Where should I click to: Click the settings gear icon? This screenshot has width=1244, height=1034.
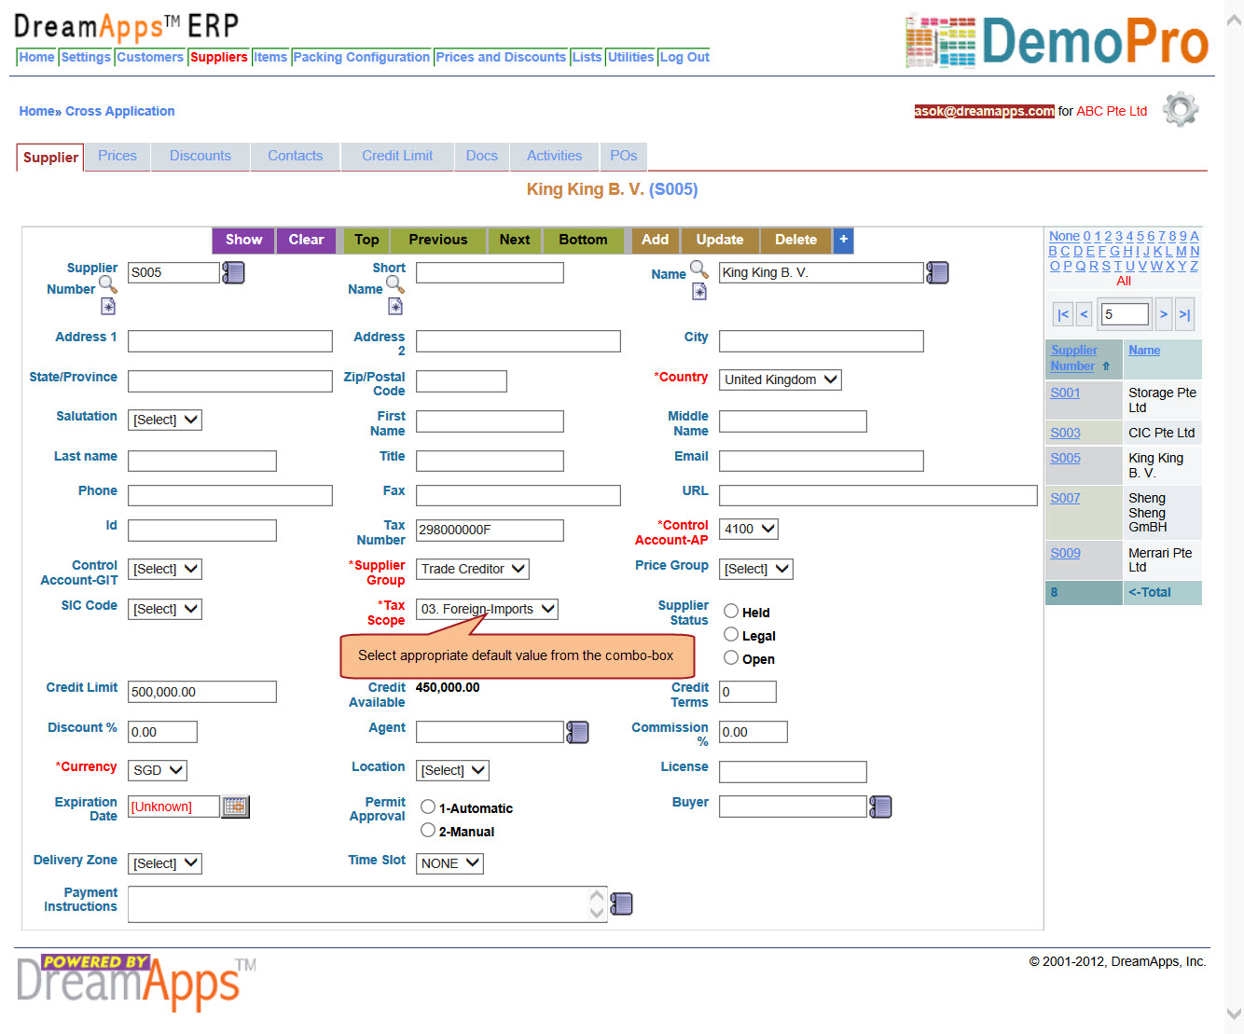point(1181,110)
